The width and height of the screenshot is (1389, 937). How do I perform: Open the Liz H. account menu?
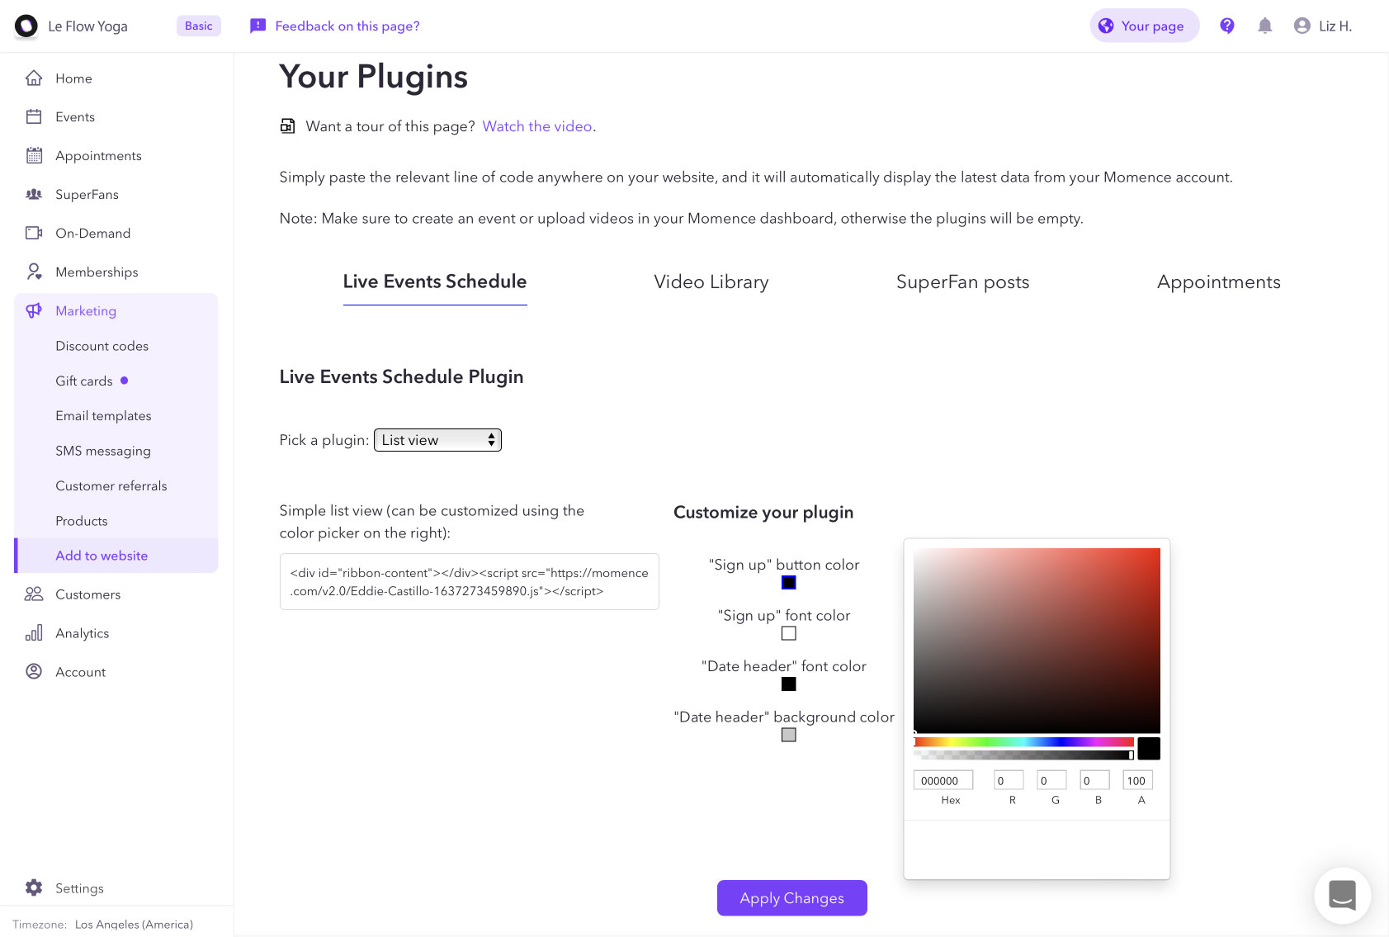(x=1323, y=26)
